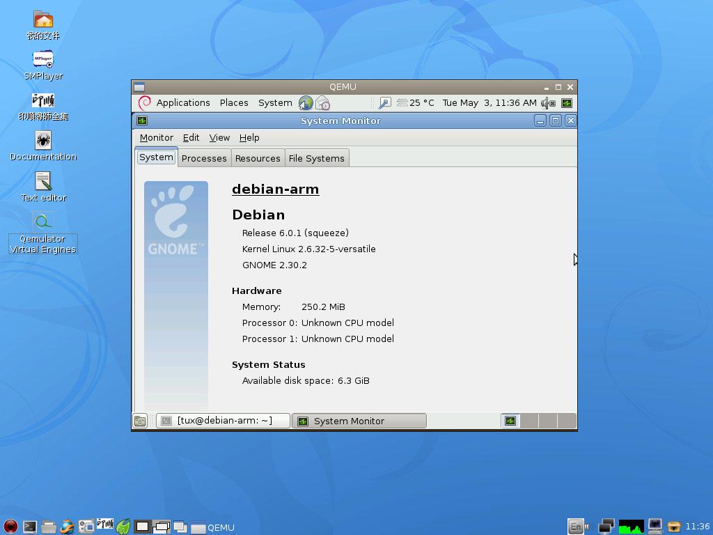Click the QEMU window title bar icon

[139, 87]
